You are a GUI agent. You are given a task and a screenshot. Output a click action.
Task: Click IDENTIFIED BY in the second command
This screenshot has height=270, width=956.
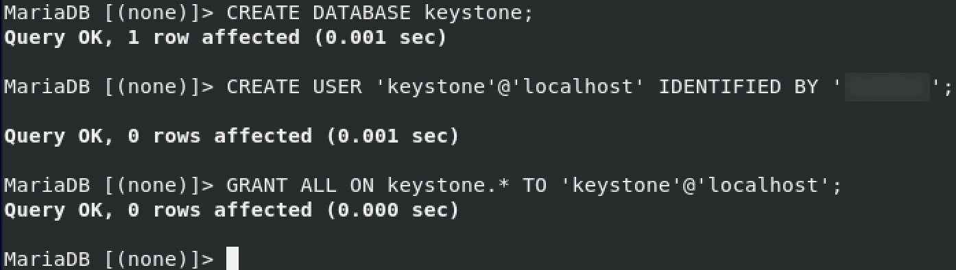coord(738,87)
